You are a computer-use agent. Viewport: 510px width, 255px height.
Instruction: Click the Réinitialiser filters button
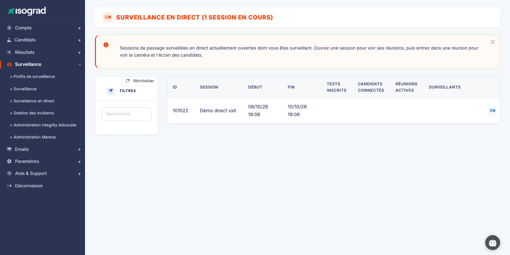tap(140, 81)
